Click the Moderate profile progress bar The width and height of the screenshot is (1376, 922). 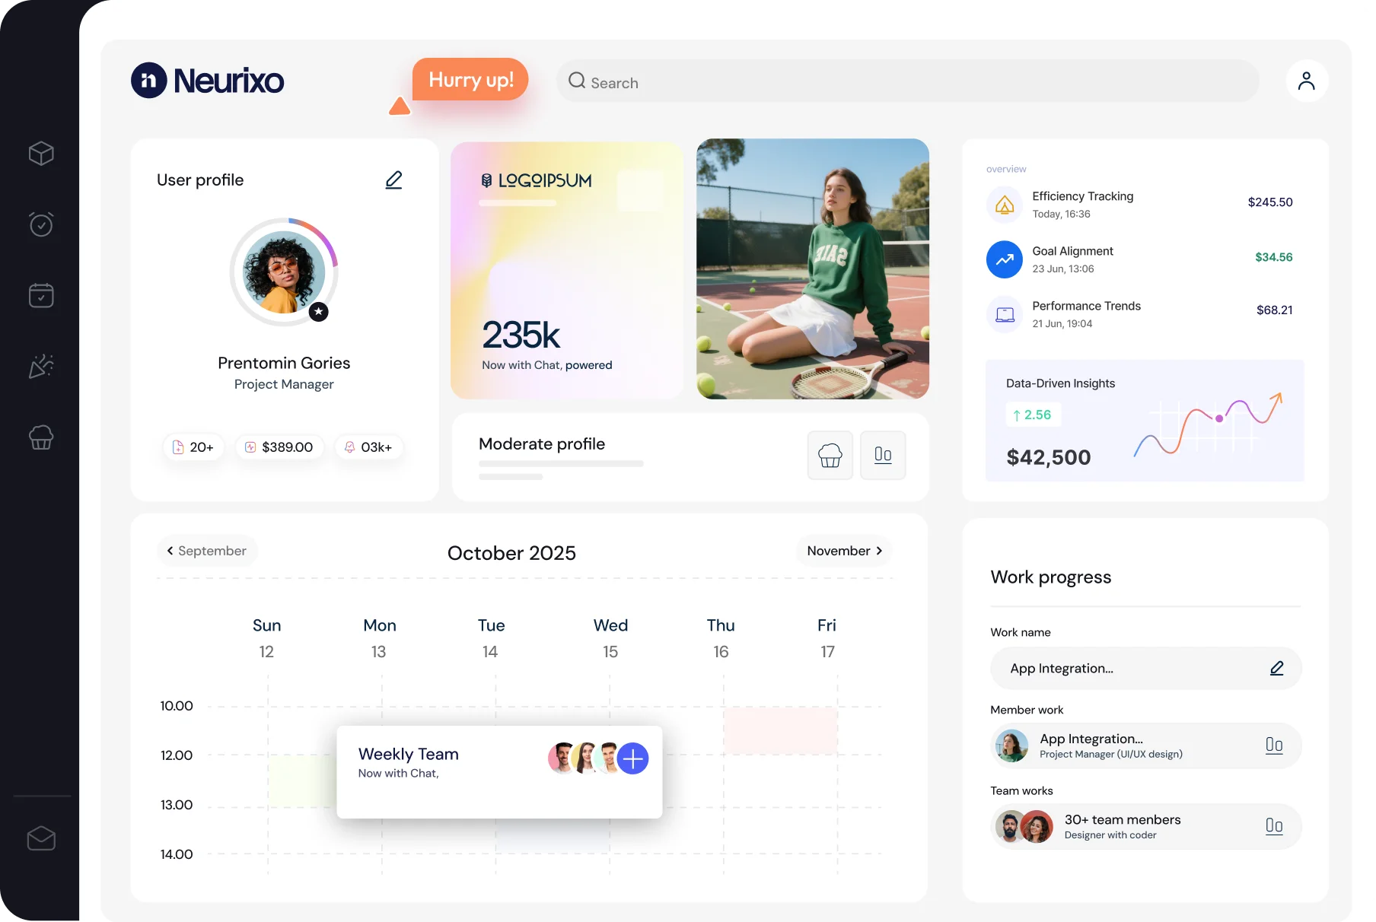(561, 464)
